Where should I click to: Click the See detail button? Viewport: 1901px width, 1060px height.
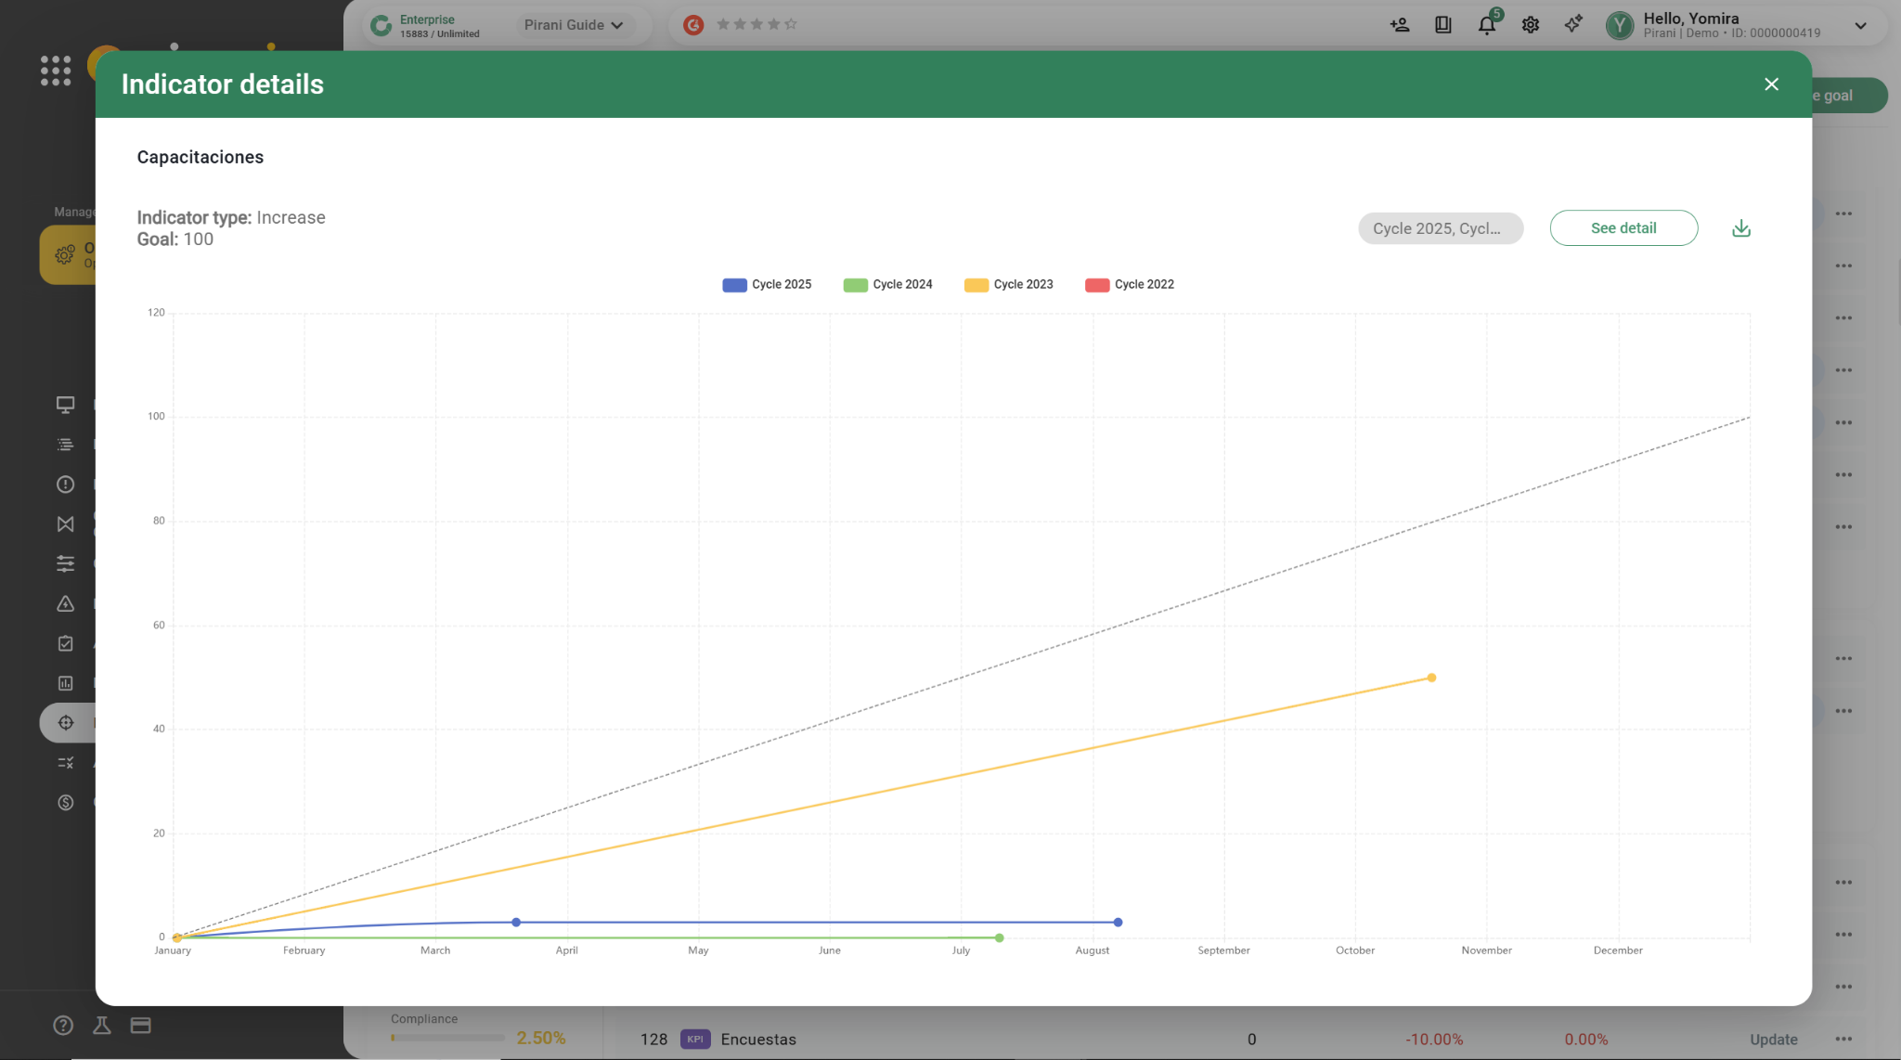(1623, 228)
